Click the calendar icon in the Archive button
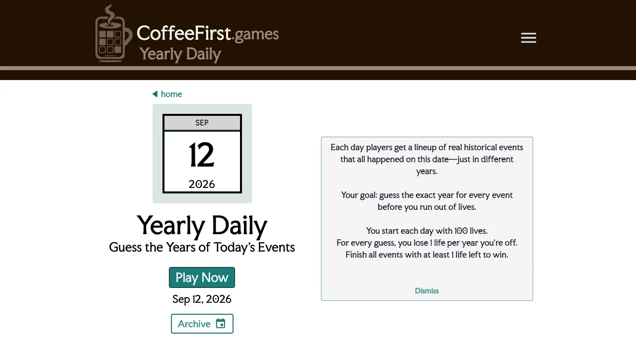The height and width of the screenshot is (358, 636). (221, 324)
